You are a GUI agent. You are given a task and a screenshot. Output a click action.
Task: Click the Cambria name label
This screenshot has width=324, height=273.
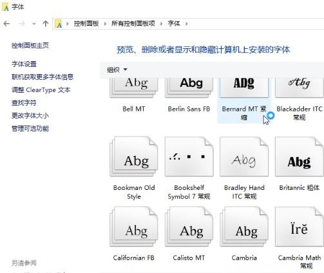click(244, 258)
